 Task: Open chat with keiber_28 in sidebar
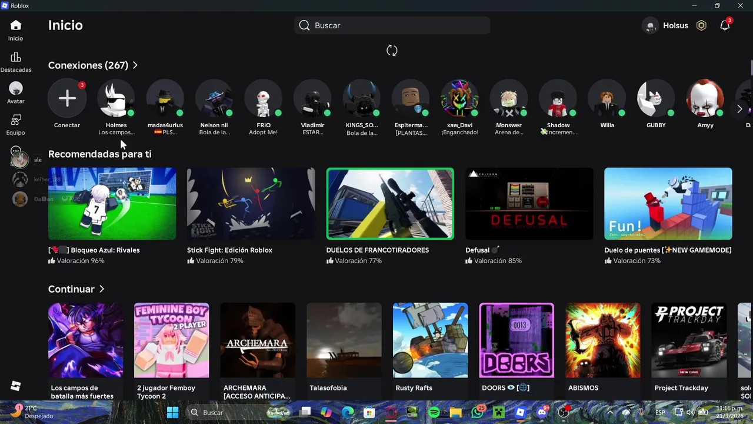pyautogui.click(x=20, y=179)
